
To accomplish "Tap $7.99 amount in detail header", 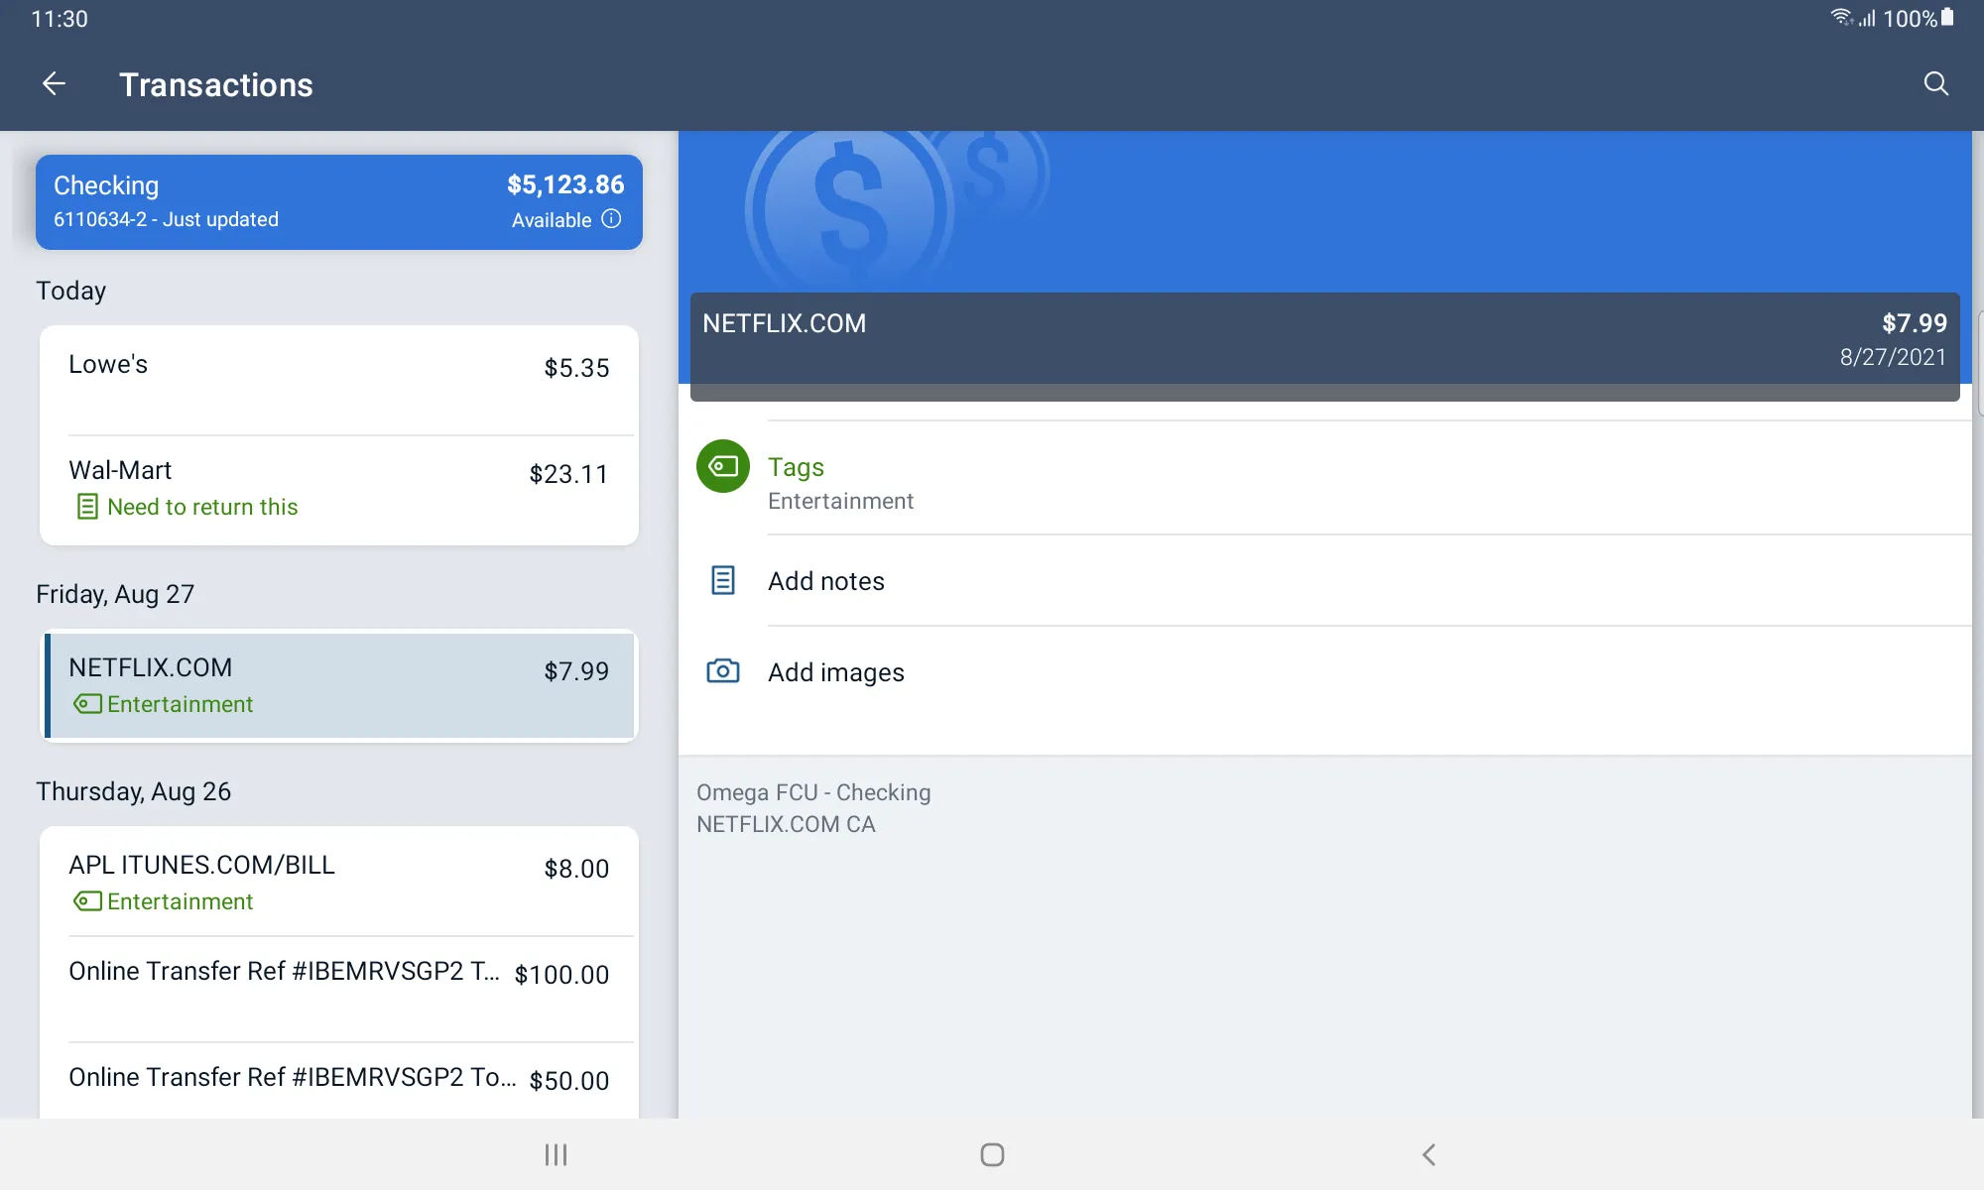I will (1915, 323).
